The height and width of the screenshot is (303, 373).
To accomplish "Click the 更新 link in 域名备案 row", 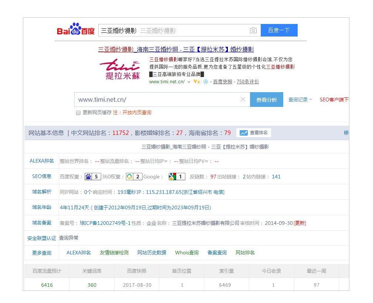I will tap(300, 223).
